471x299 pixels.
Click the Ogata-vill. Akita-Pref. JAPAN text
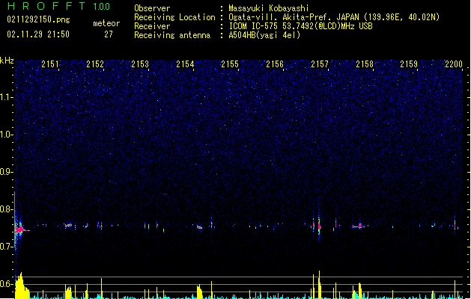tap(294, 17)
